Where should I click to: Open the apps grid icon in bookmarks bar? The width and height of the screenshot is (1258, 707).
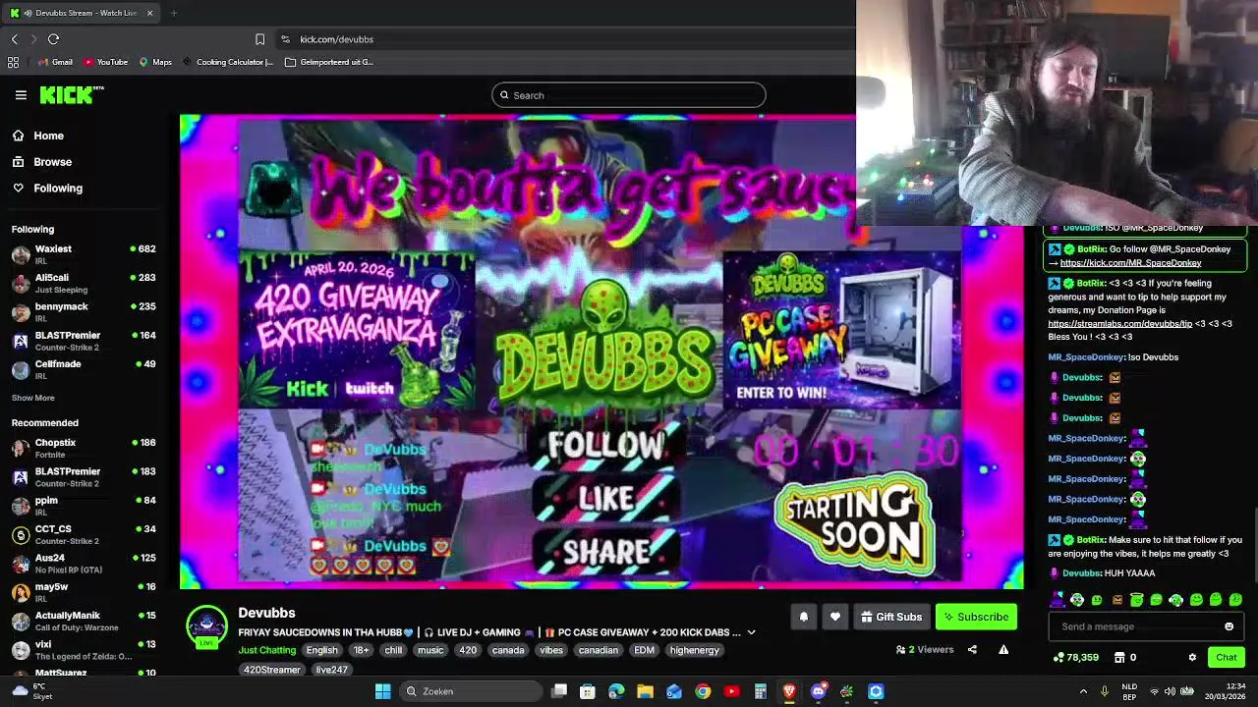(x=13, y=62)
